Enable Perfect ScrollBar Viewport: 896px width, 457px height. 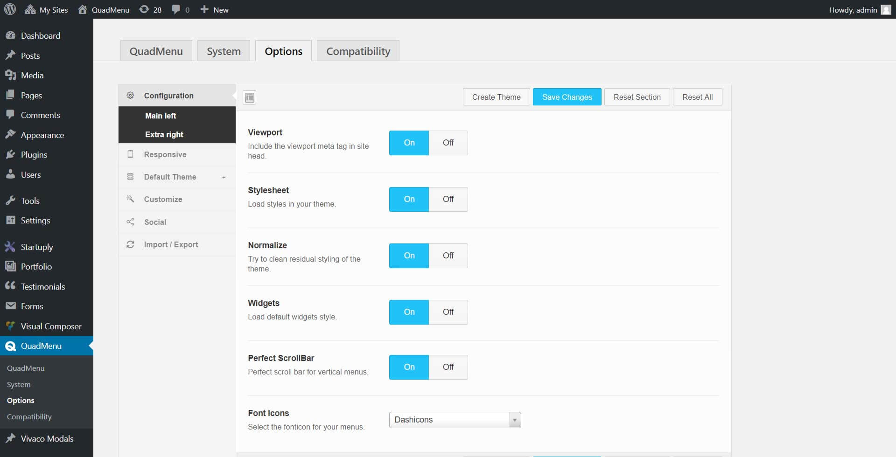(409, 367)
